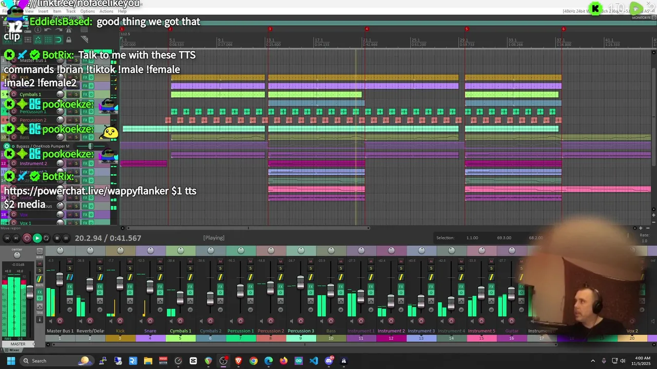Open the Options menu

click(x=87, y=11)
